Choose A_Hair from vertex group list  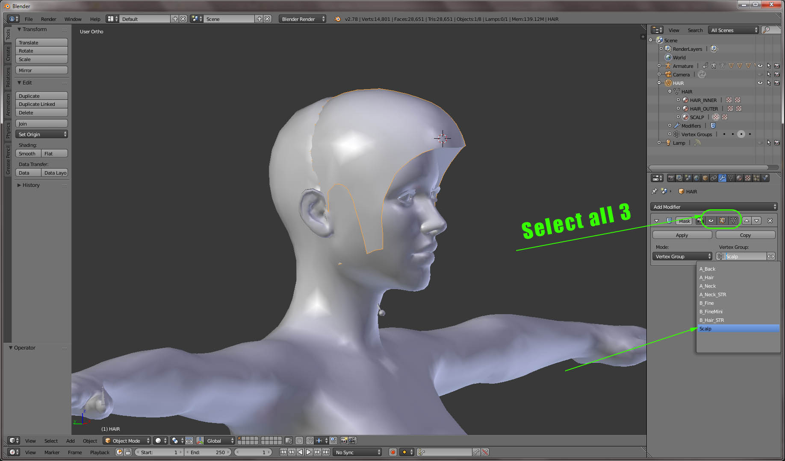738,277
